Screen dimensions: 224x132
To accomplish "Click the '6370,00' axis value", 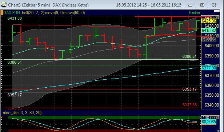I will 212,75.
